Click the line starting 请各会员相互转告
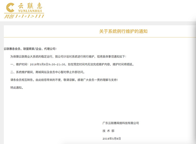196x144 pixels. click(64, 80)
